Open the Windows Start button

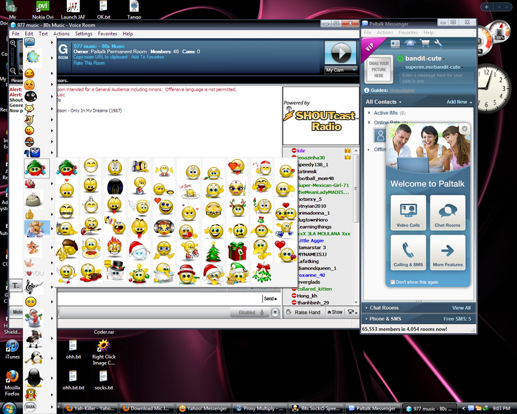tap(9, 408)
